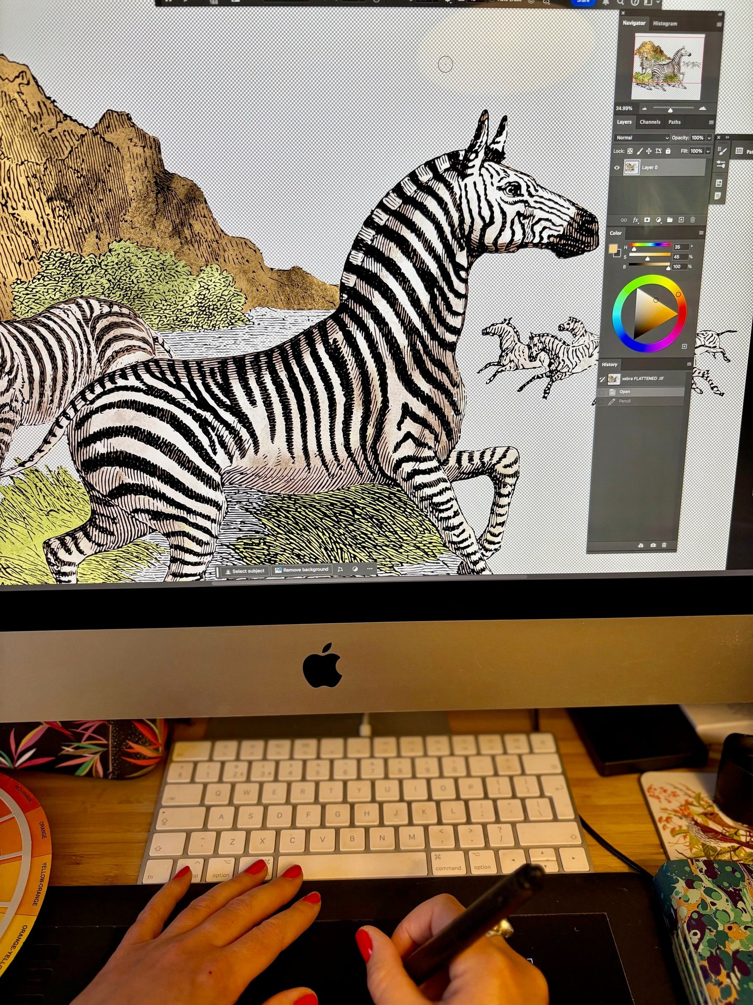Image resolution: width=753 pixels, height=1005 pixels.
Task: Set history brush source for Open state
Action: 602,392
